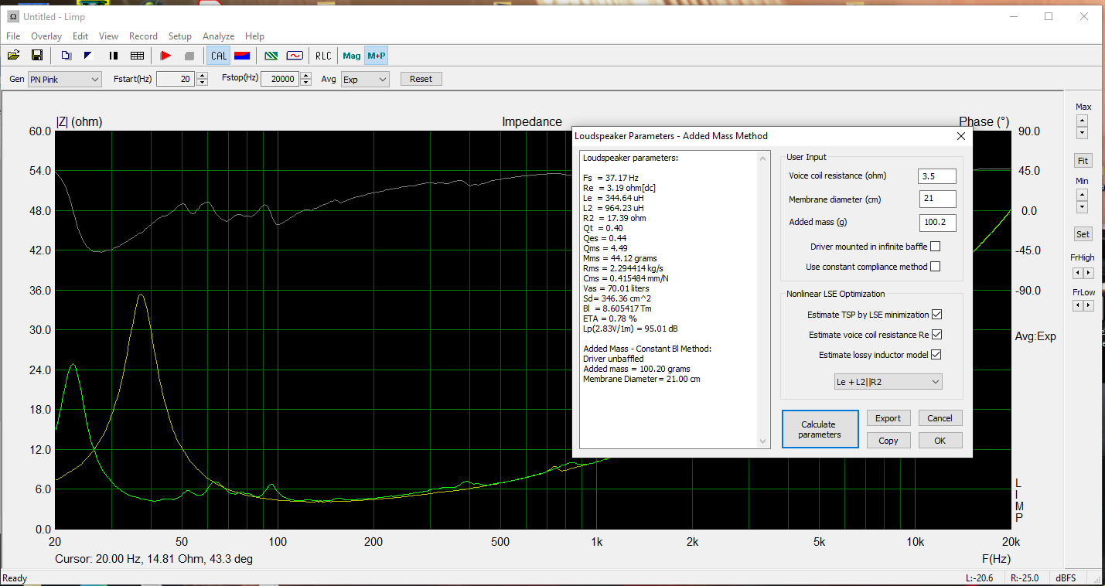Increase Fstart value with up arrow
This screenshot has height=586, width=1105.
coord(203,76)
